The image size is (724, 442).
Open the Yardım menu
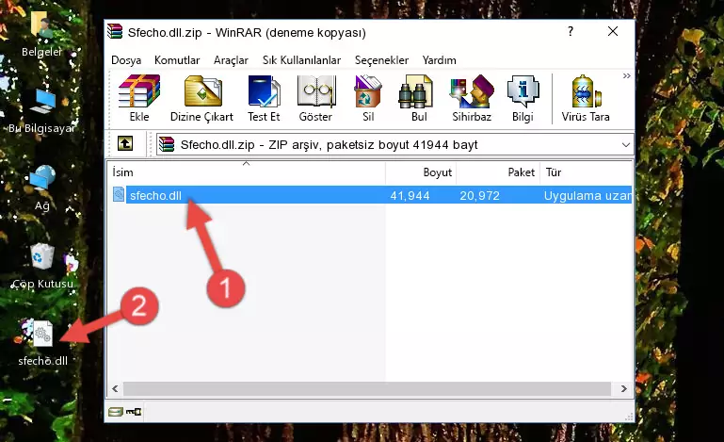(x=439, y=60)
